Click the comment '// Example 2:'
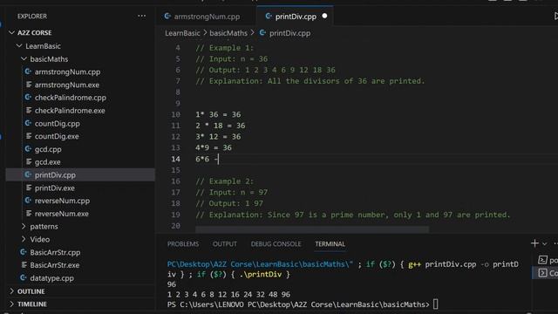 pyautogui.click(x=225, y=181)
